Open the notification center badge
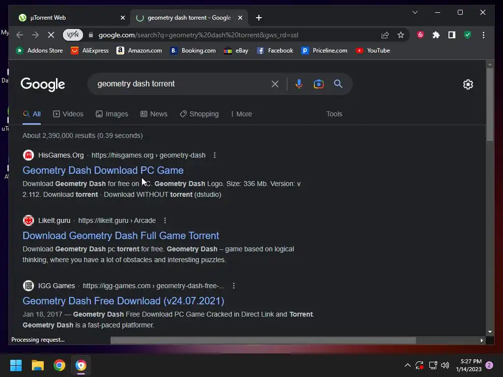The image size is (503, 377). [x=489, y=365]
